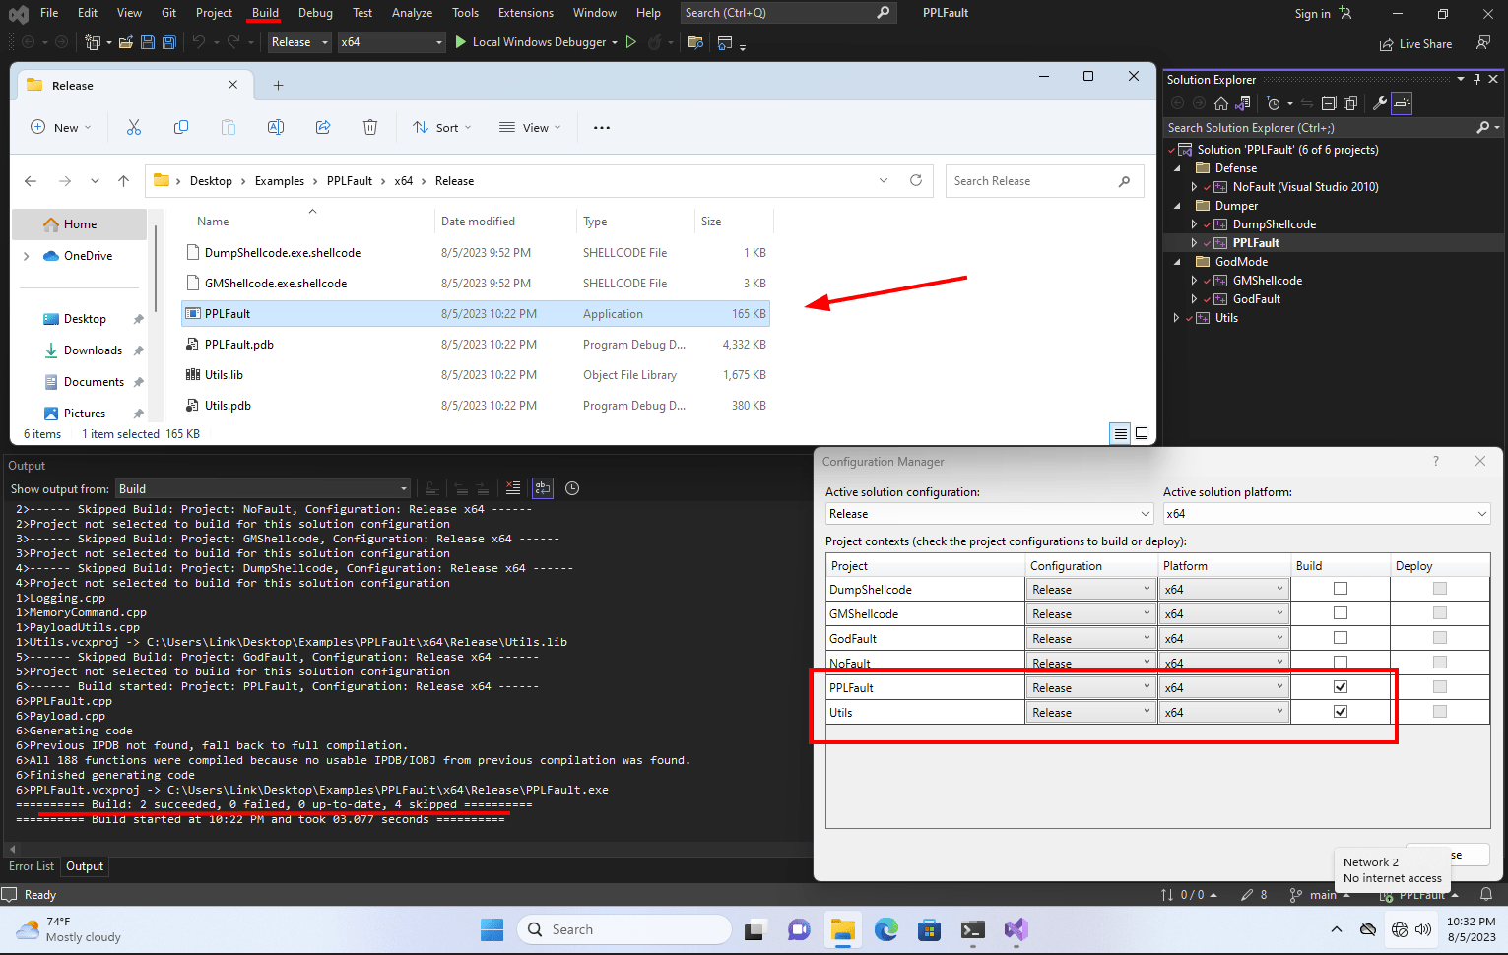The height and width of the screenshot is (955, 1508).
Task: Toggle word wrap in Output window
Action: [x=543, y=488]
